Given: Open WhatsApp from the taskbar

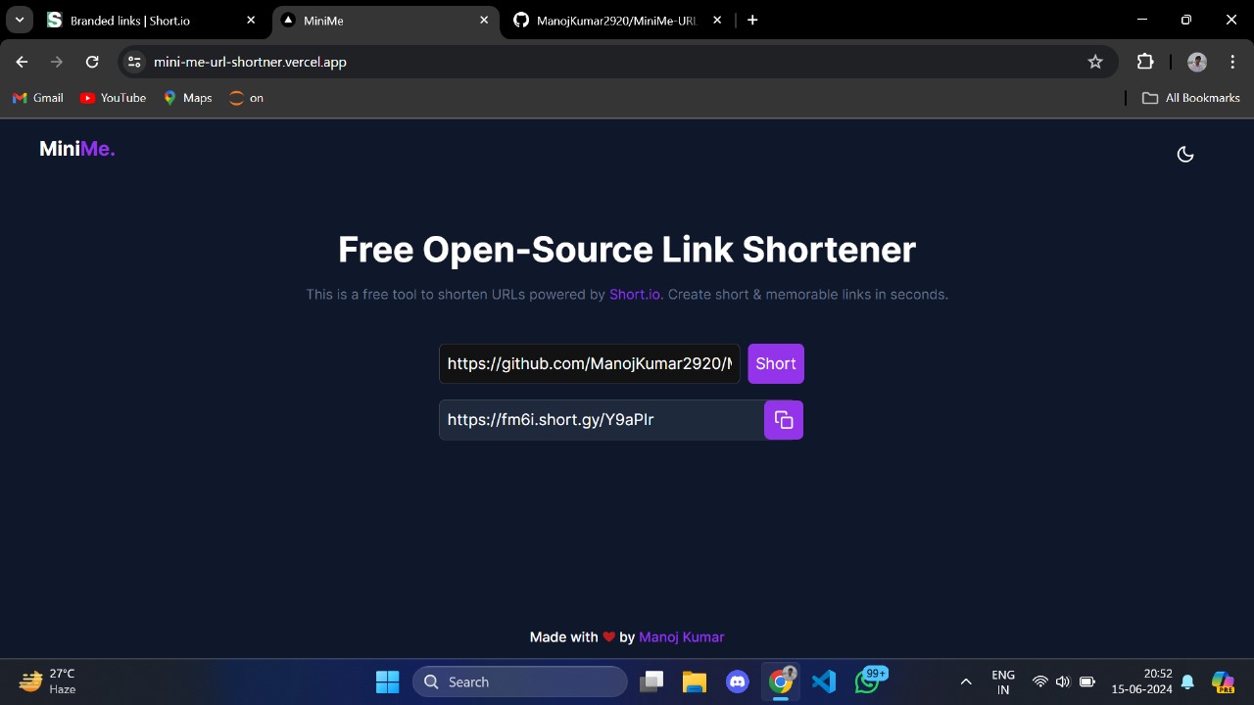Looking at the screenshot, I should [867, 682].
